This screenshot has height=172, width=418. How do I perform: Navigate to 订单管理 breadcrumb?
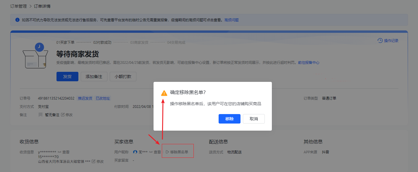tap(18, 6)
